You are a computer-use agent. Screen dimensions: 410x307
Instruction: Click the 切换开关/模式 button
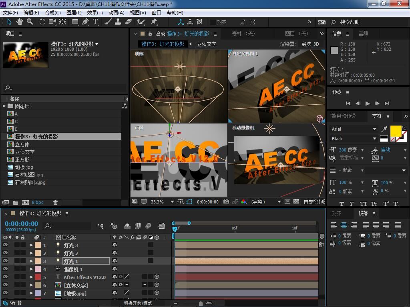[138, 303]
